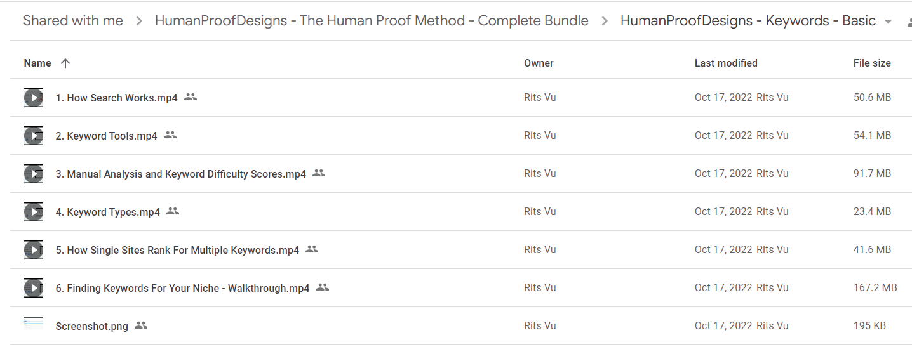
Task: Go to Shared with me breadcrumb
Action: (73, 21)
